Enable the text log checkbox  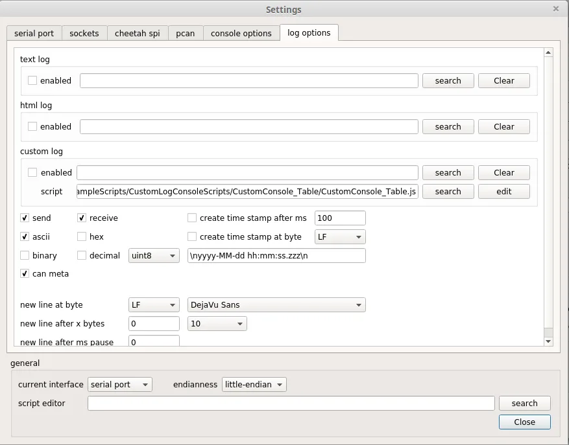pyautogui.click(x=32, y=80)
